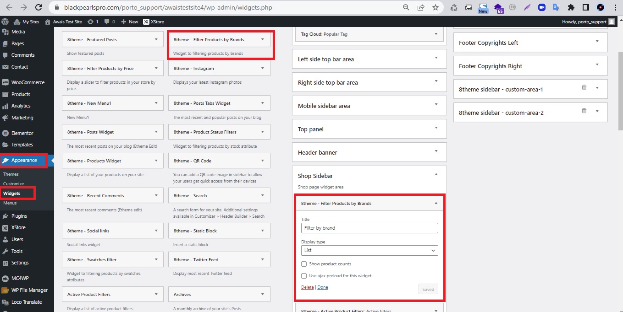
Task: Open Menus submenu item
Action: (x=10, y=203)
